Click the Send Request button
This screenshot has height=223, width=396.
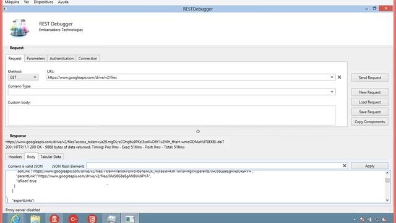(x=370, y=77)
